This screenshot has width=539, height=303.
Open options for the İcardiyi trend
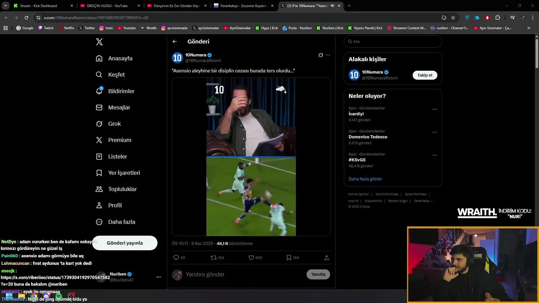[x=435, y=109]
